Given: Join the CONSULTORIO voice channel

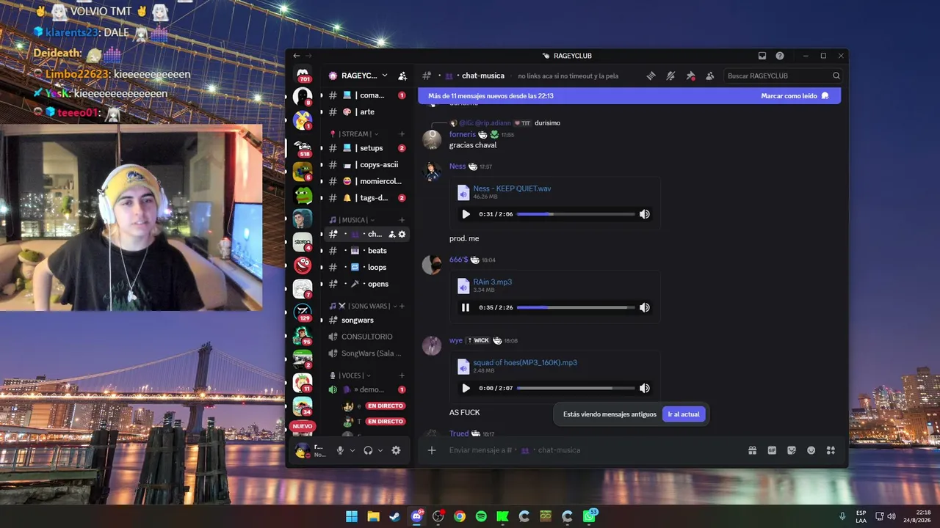Looking at the screenshot, I should [366, 337].
